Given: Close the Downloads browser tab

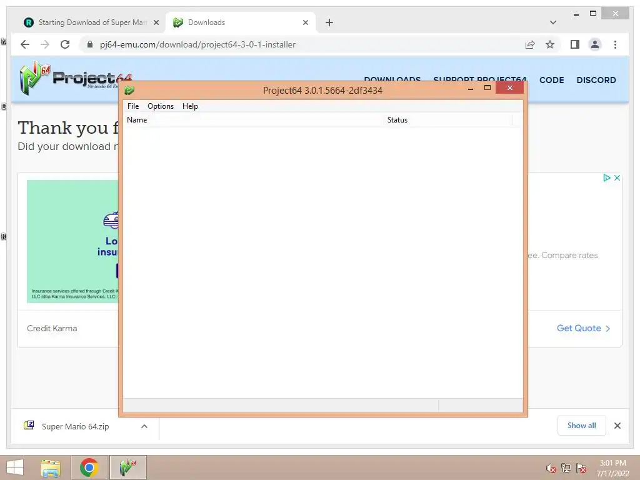Looking at the screenshot, I should [x=305, y=22].
